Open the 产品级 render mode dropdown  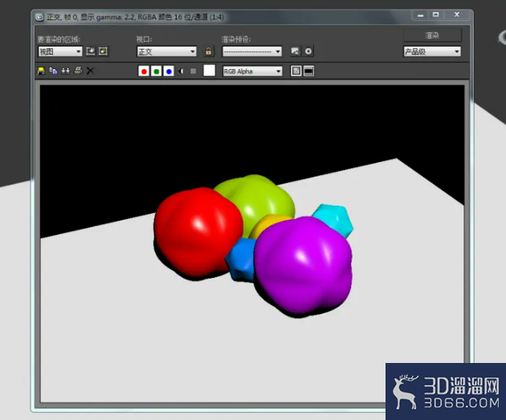[432, 51]
